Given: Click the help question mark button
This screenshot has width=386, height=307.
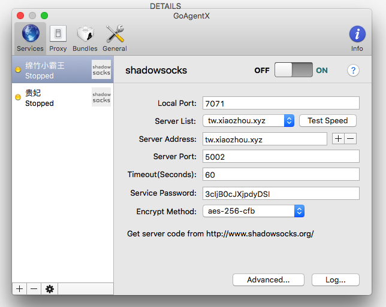Looking at the screenshot, I should (x=353, y=71).
